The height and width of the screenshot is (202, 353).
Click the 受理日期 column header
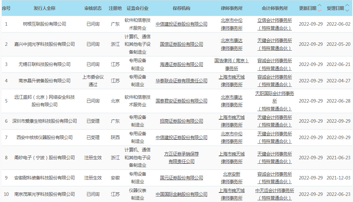click(x=335, y=8)
